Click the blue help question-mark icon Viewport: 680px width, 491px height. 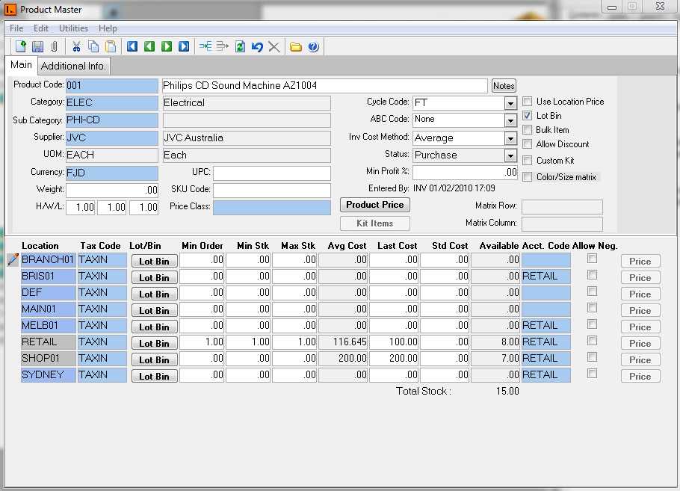pyautogui.click(x=313, y=46)
